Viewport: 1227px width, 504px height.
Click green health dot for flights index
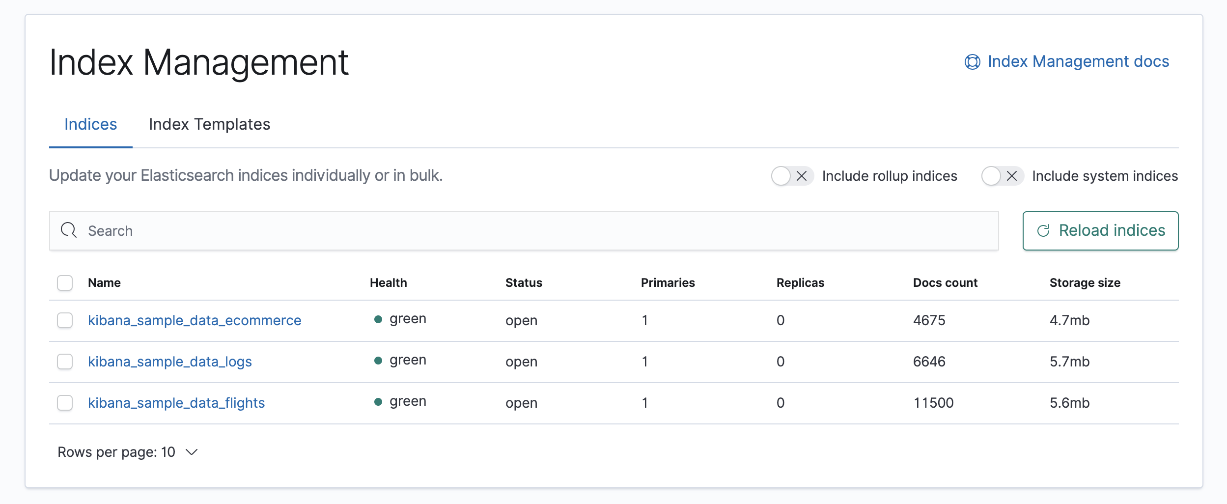[378, 402]
